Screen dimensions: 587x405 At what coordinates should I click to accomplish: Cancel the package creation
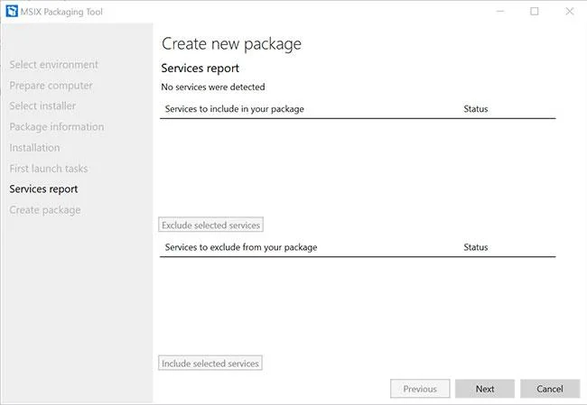pyautogui.click(x=550, y=389)
